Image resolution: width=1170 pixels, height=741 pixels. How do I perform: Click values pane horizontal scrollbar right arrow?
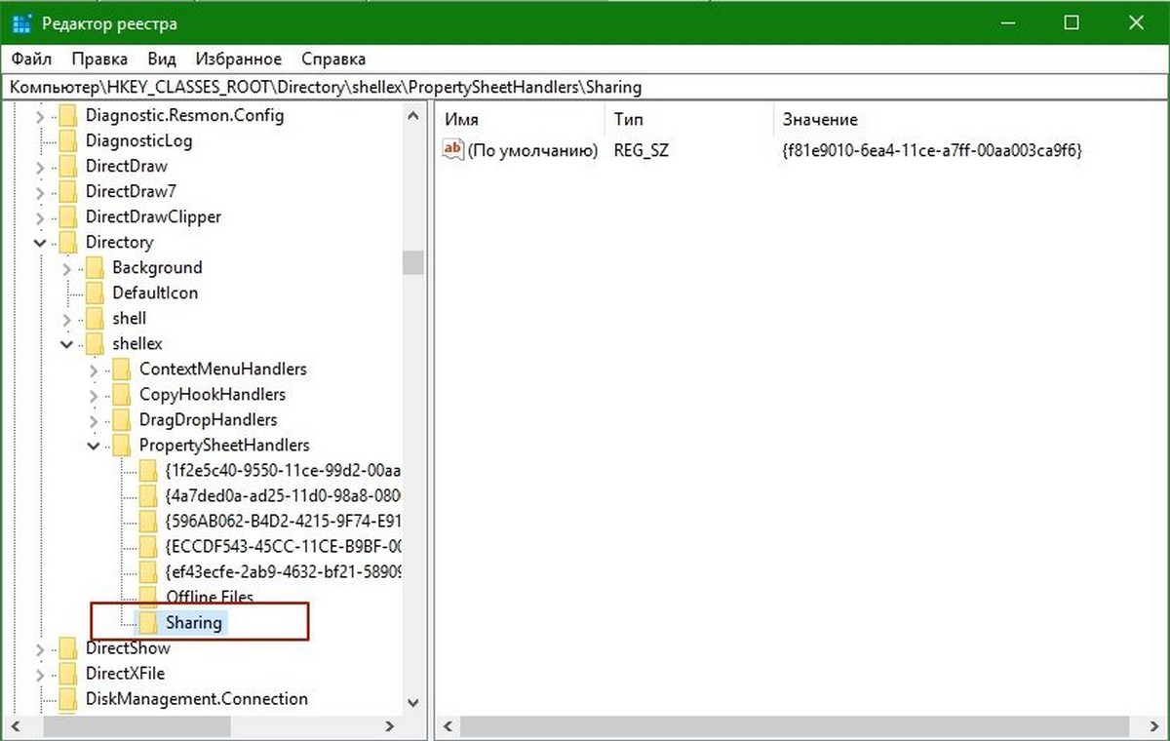[1154, 725]
